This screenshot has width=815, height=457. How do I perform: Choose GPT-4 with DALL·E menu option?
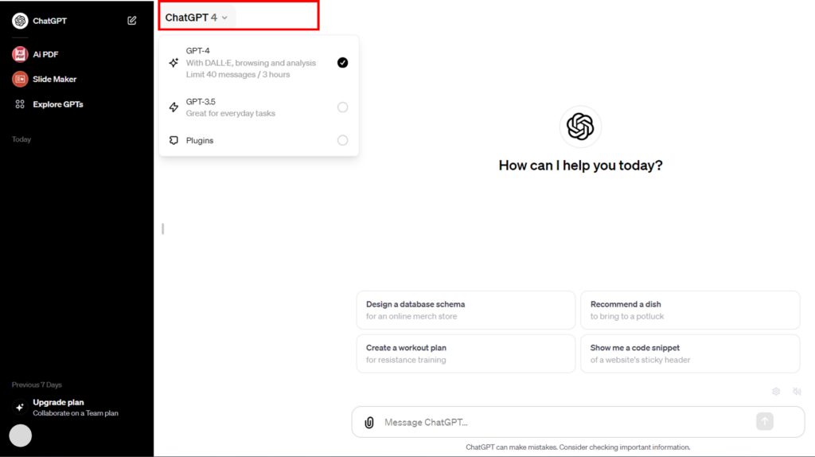[259, 62]
